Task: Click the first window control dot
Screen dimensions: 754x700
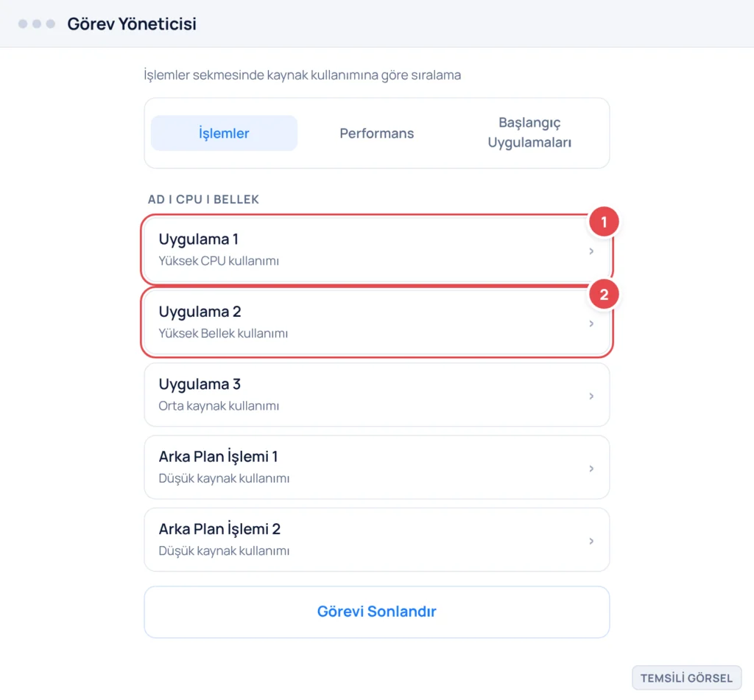Action: pyautogui.click(x=23, y=24)
